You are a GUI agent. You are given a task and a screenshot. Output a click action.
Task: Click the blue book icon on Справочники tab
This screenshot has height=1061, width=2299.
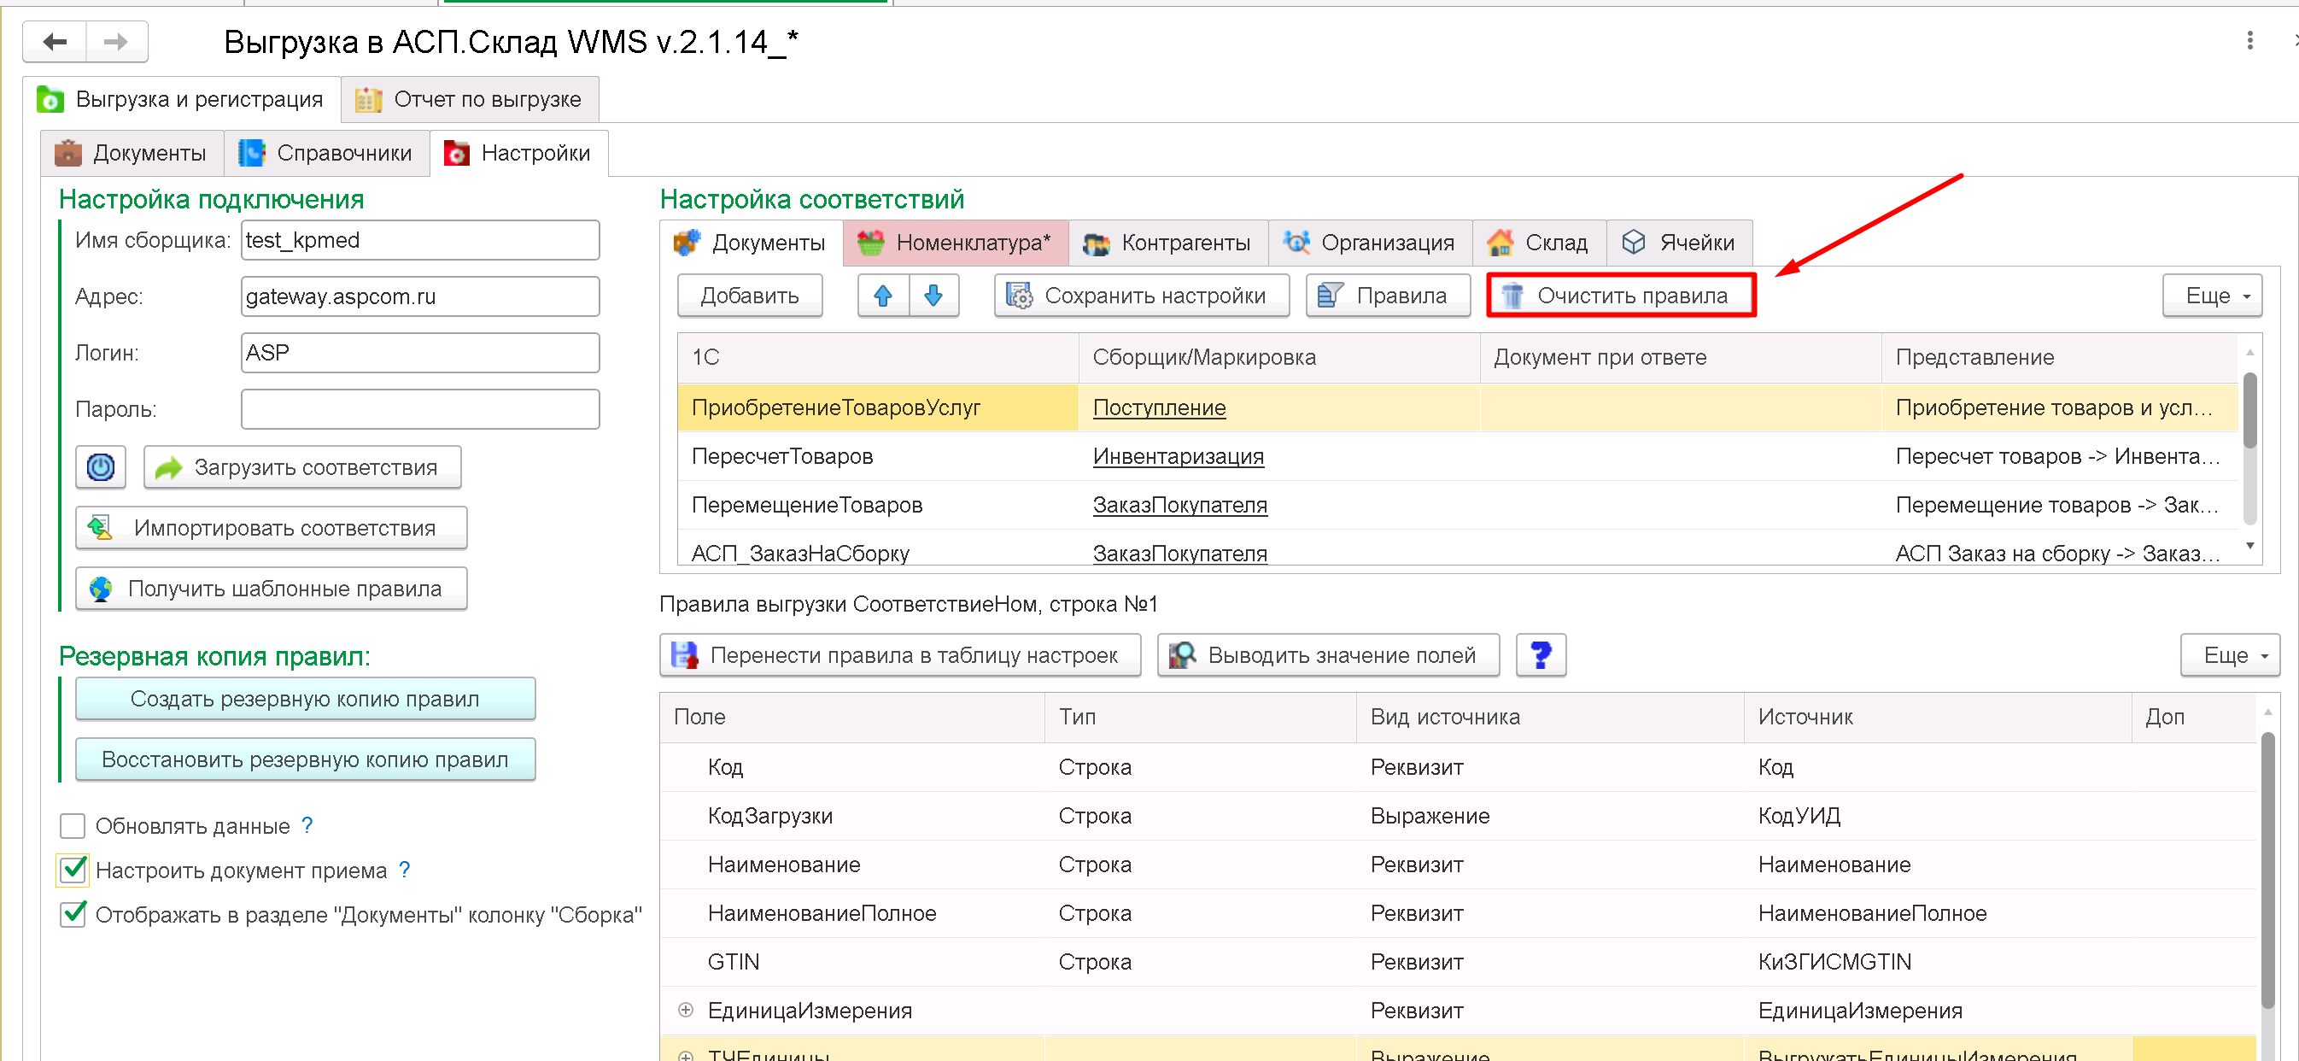(252, 153)
